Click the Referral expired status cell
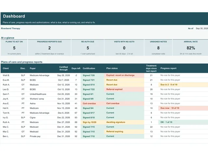208x156 pixels. pos(124,89)
